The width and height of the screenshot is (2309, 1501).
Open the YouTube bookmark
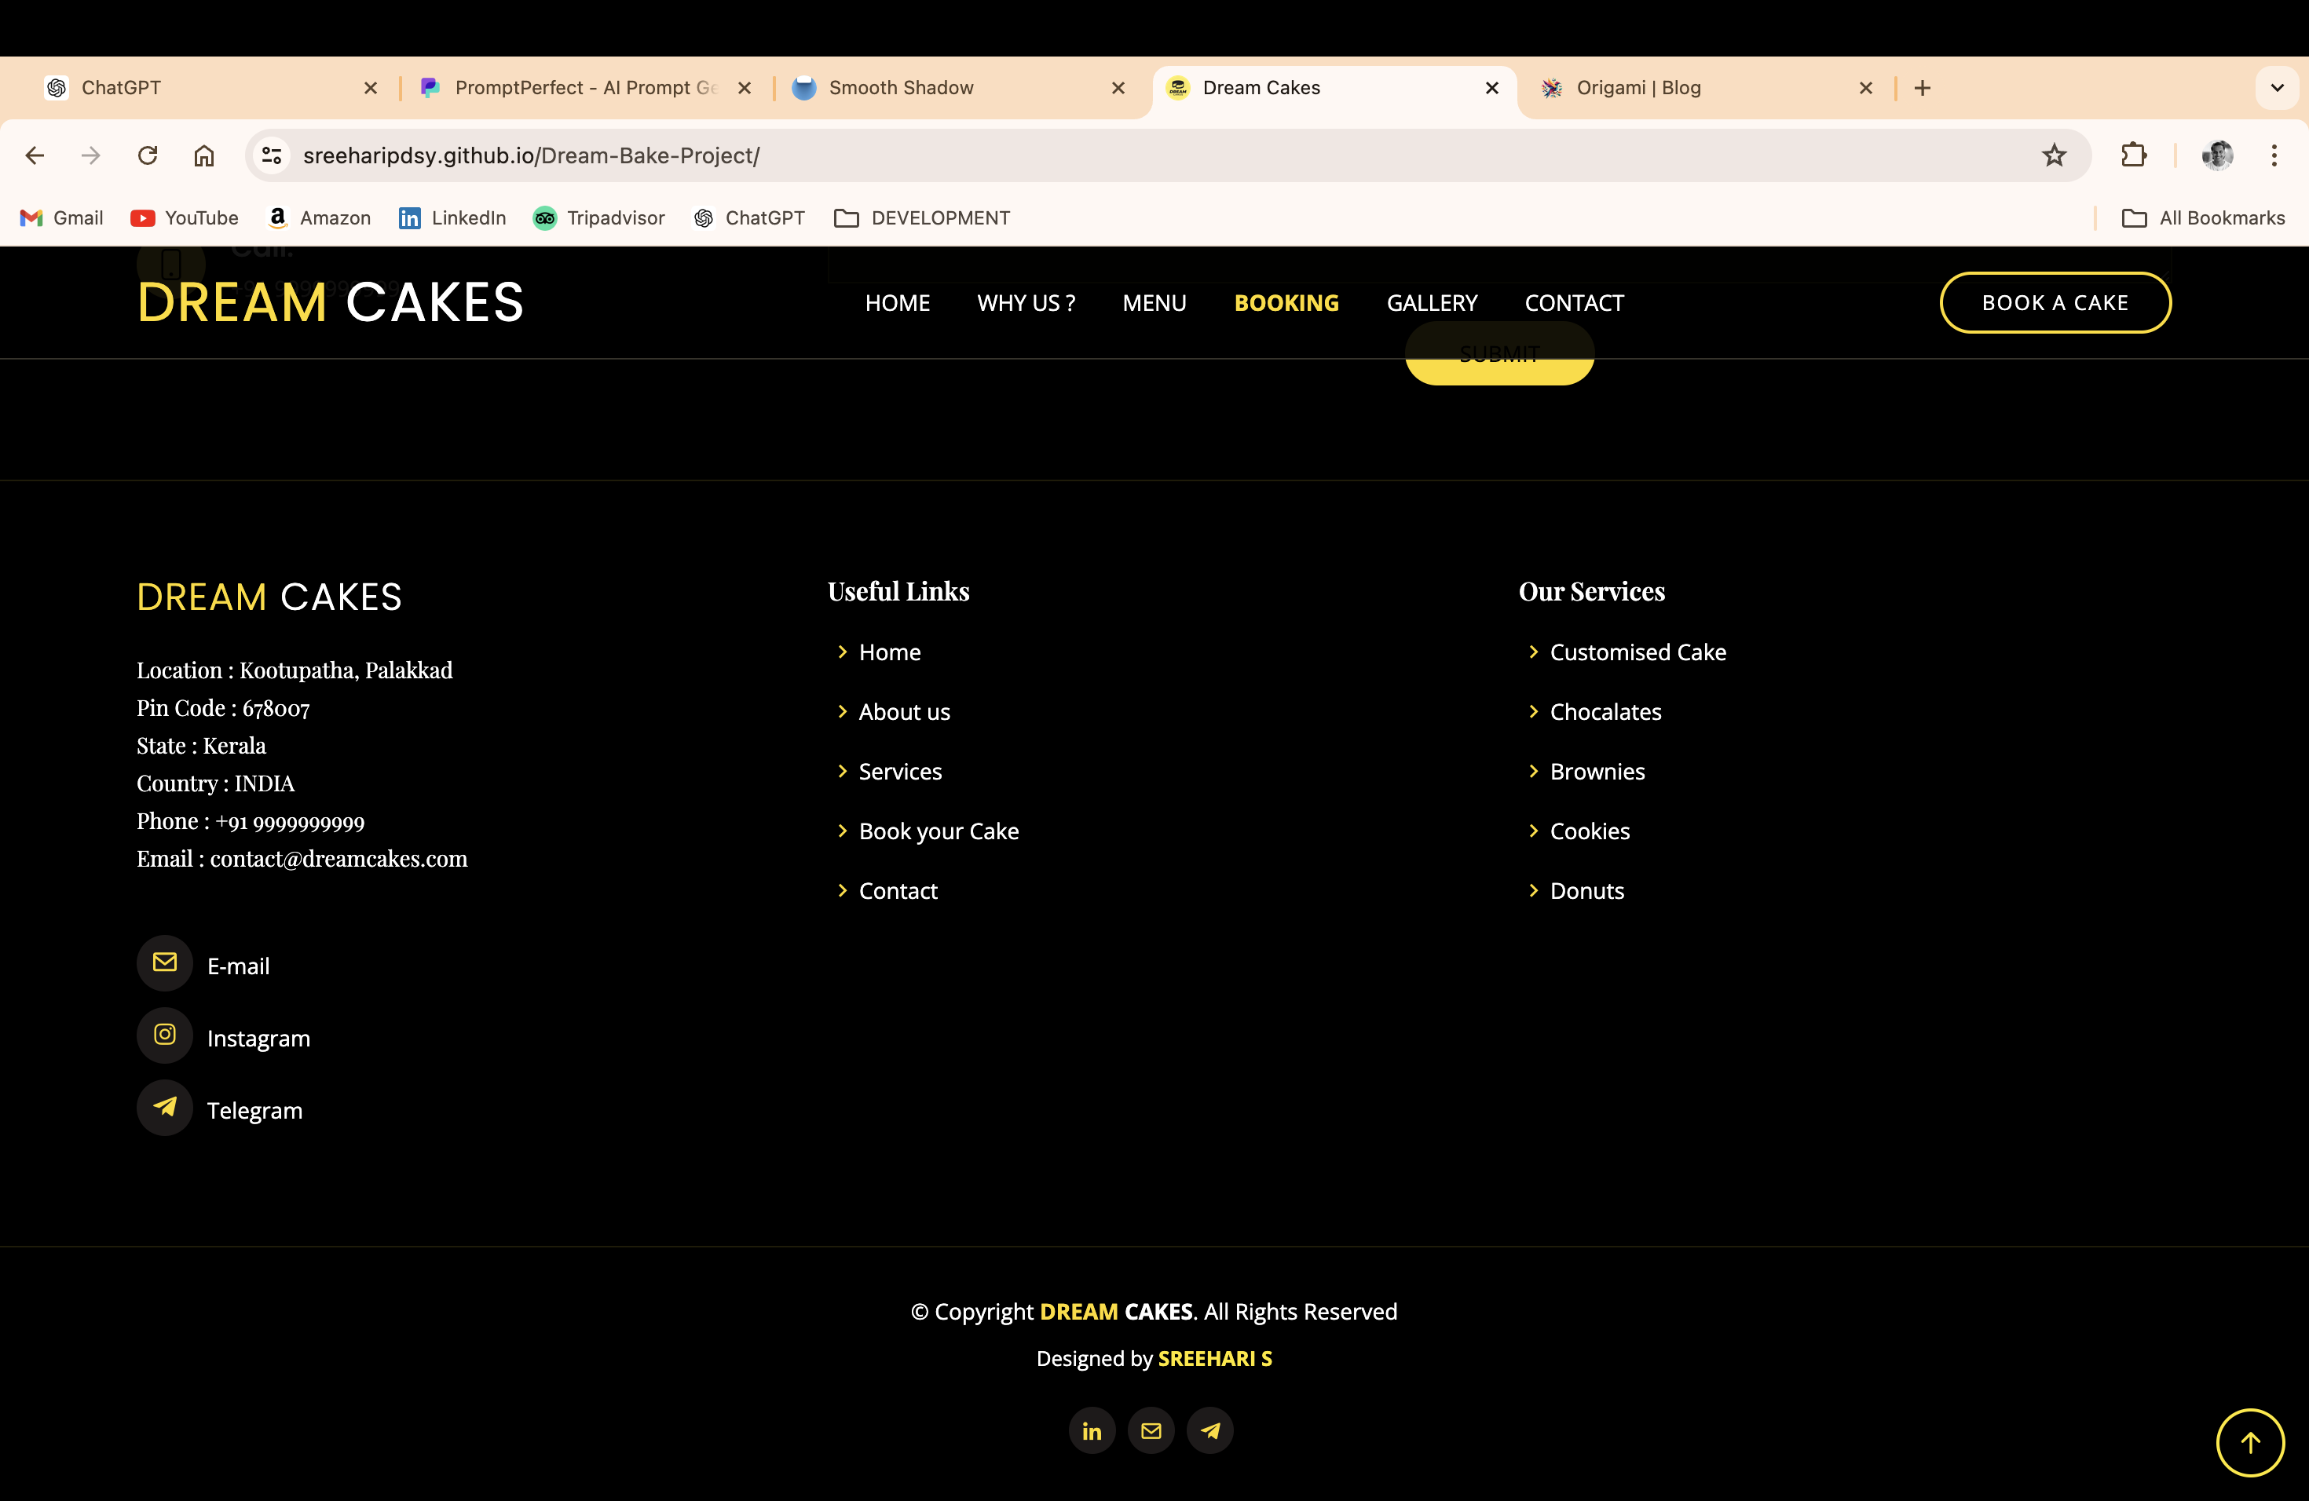pyautogui.click(x=185, y=218)
